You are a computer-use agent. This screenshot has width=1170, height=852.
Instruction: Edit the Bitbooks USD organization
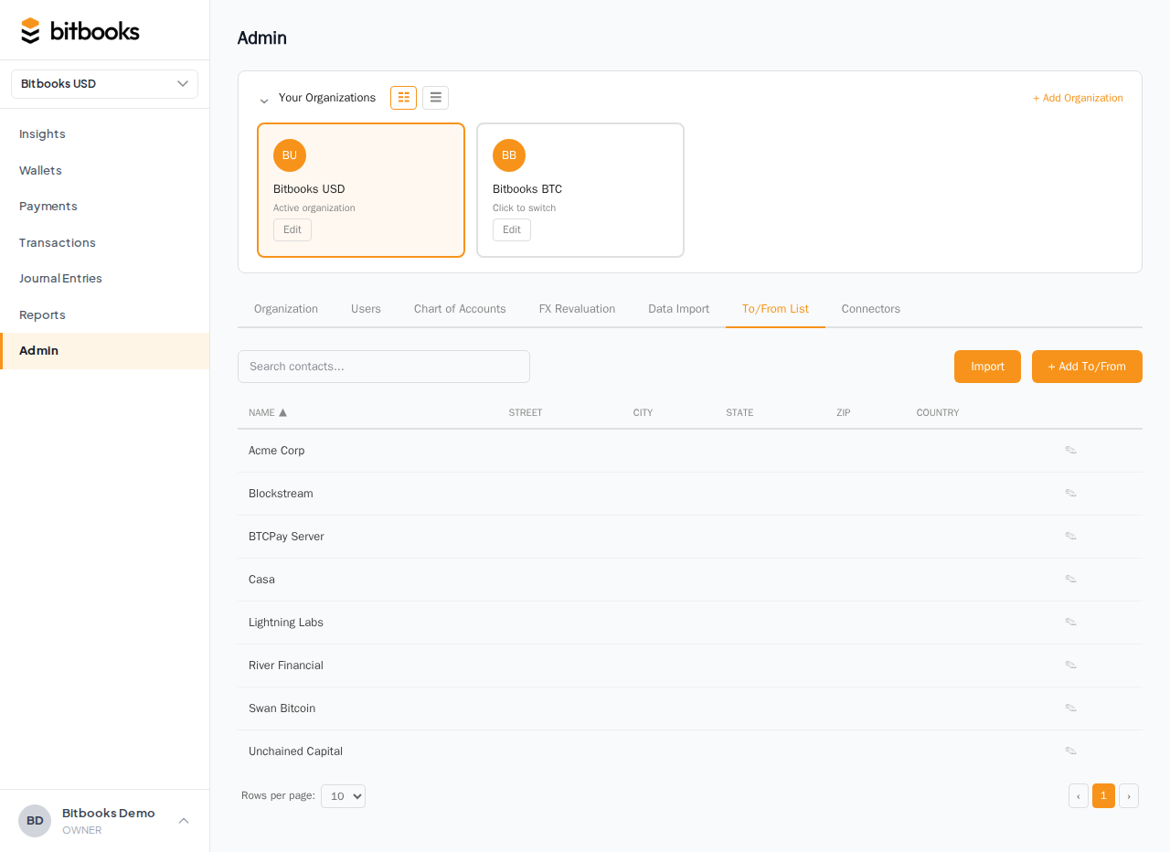point(292,229)
